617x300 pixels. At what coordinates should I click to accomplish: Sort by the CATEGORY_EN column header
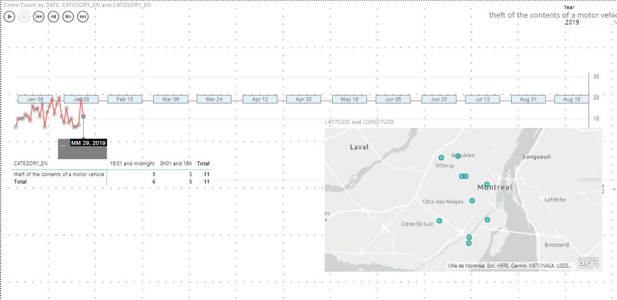(31, 163)
